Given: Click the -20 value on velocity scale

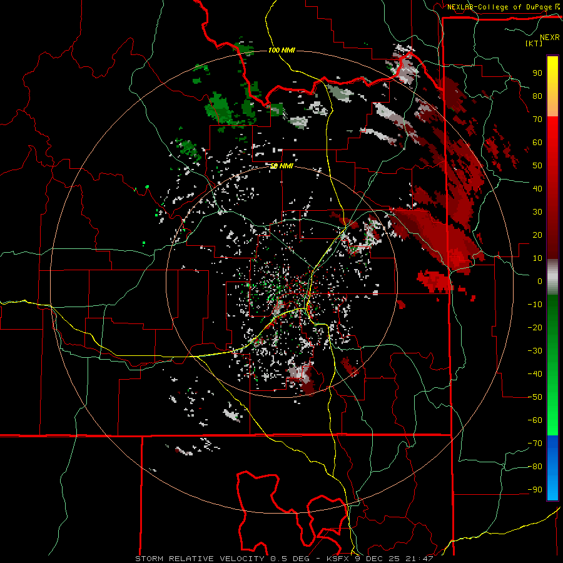Looking at the screenshot, I should 535,327.
